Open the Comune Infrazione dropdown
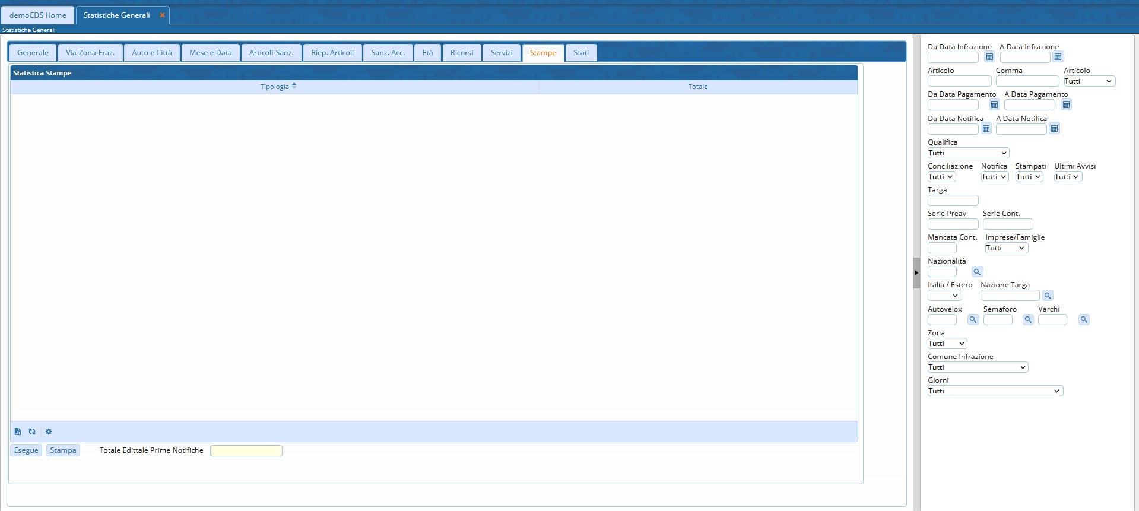 978,367
